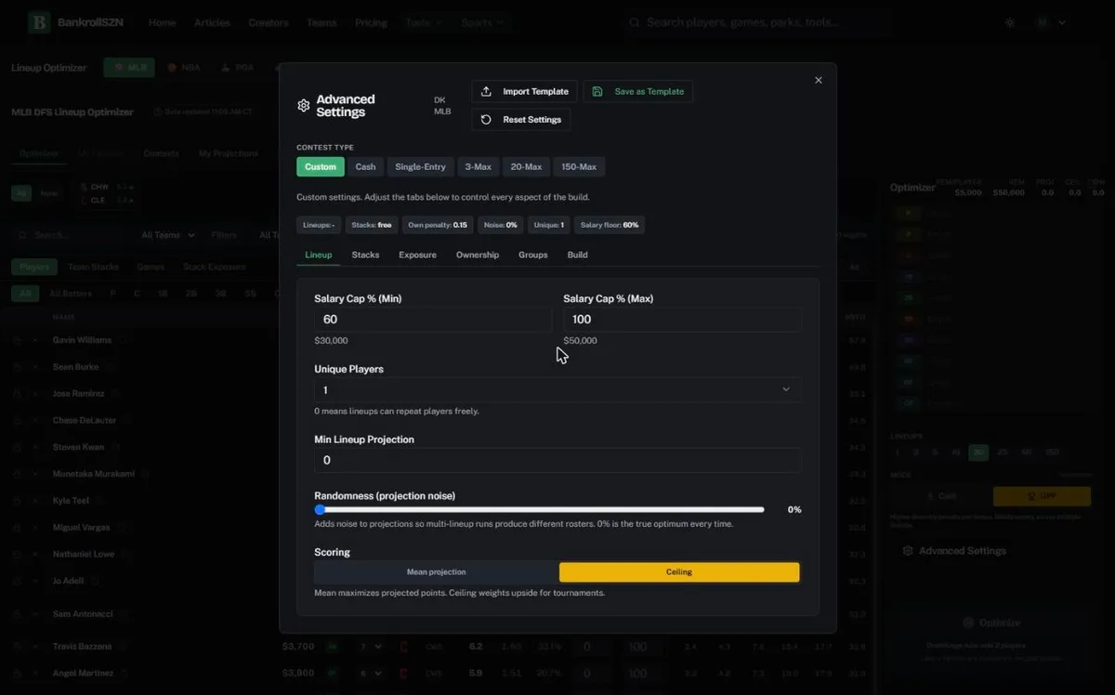Image resolution: width=1115 pixels, height=695 pixels.
Task: Select the NBA sport chip behind dialog
Action: click(x=183, y=68)
